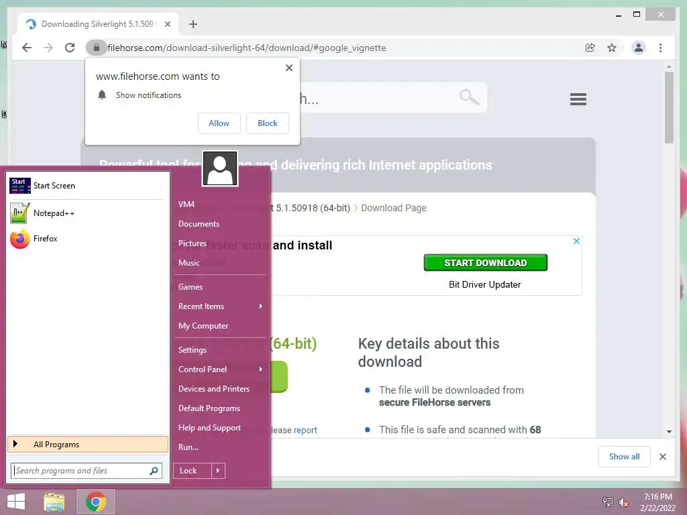687x515 pixels.
Task: Open the taskbar clock showing 7:16 PM
Action: (657, 502)
